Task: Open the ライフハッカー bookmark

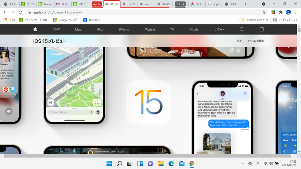Action: tap(34, 20)
